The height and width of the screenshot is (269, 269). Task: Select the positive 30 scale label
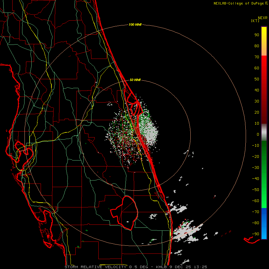(x=257, y=101)
